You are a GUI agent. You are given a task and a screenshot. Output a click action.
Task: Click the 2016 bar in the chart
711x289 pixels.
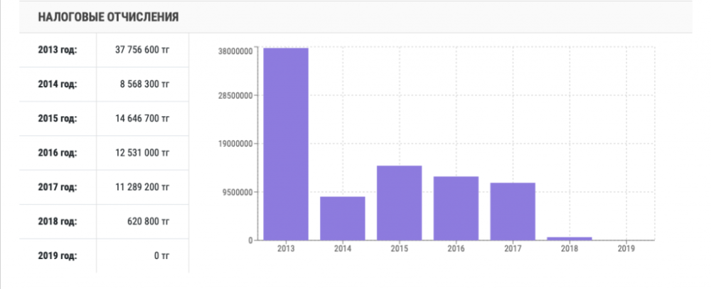tap(456, 208)
